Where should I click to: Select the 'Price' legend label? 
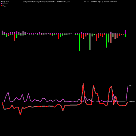[4, 6]
